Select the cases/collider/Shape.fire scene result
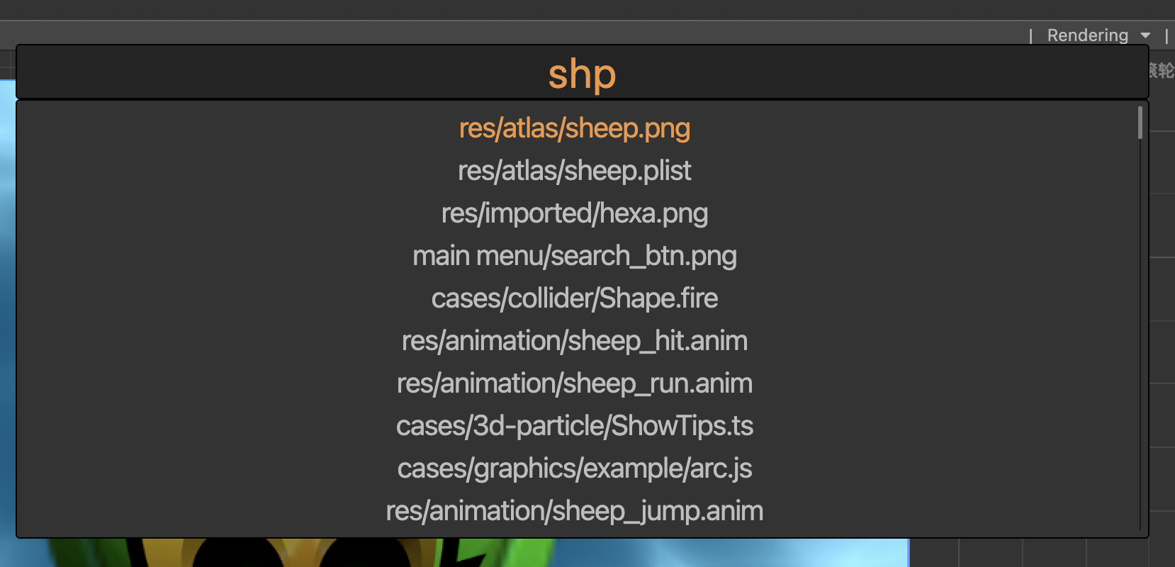Screen dimensions: 1175x567 click(574, 298)
